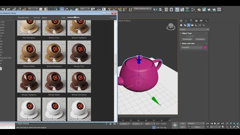
Task: Collapse the Object Type rollout
Action: [187, 33]
